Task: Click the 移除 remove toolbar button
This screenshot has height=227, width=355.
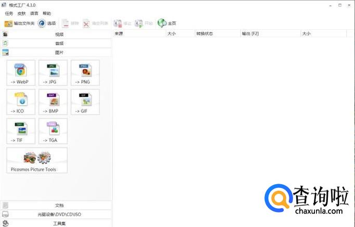Action: point(70,23)
